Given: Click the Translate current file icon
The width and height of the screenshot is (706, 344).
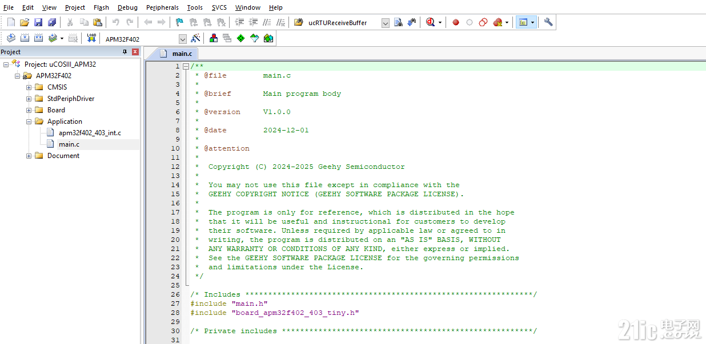Looking at the screenshot, I should click(11, 38).
